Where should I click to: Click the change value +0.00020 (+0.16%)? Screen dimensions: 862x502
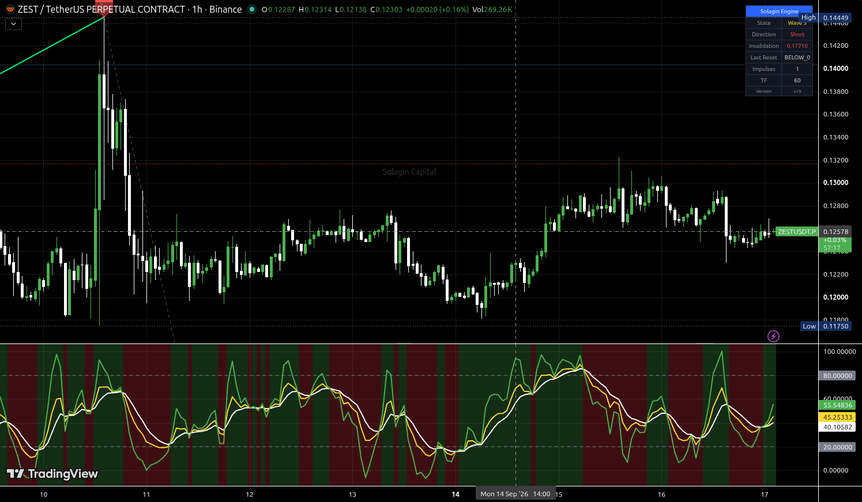pyautogui.click(x=438, y=9)
